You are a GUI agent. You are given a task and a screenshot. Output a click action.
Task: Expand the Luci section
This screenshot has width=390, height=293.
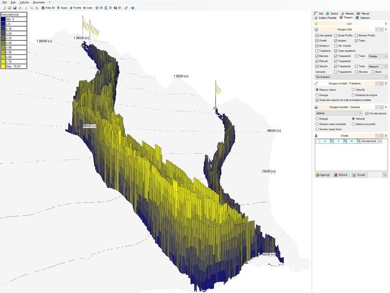385,23
